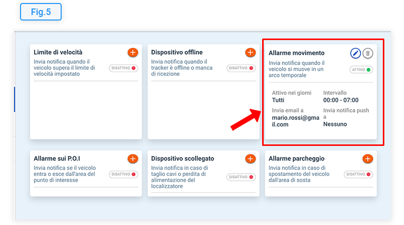Turn off the Attivo toggle on Allarme movimento
Image resolution: width=404 pixels, height=225 pixels.
pos(361,70)
